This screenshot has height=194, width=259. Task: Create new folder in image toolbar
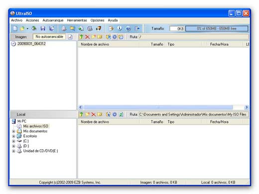pos(94,37)
